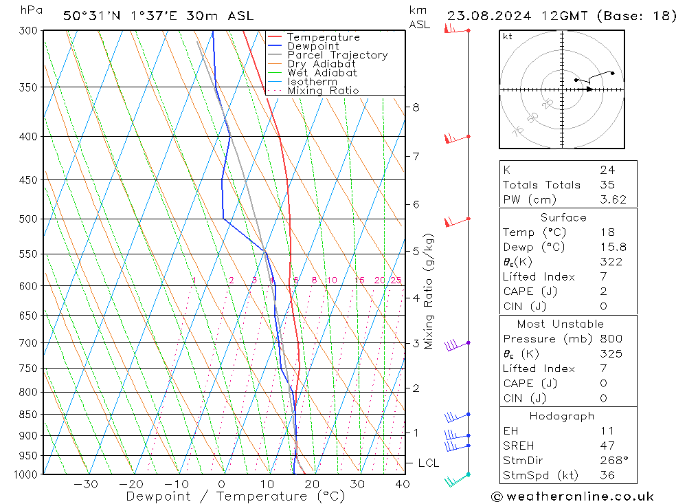Click the '0' temperature axis label
687x504 pixels.
(222, 484)
